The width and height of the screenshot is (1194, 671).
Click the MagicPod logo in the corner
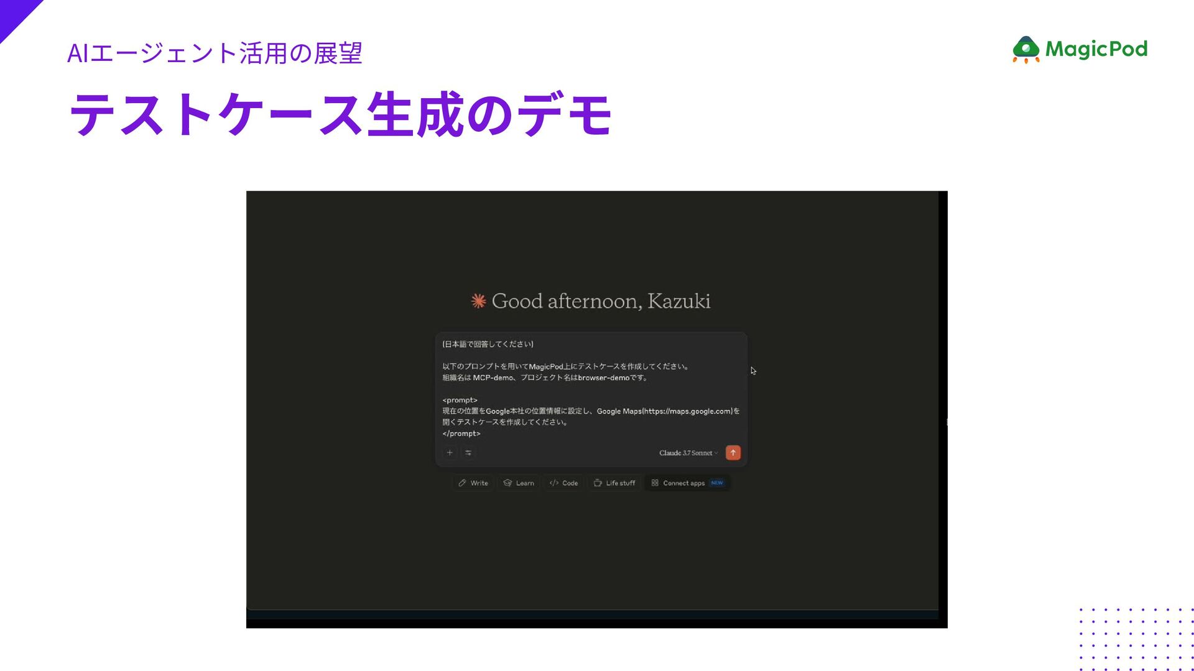(x=1080, y=49)
